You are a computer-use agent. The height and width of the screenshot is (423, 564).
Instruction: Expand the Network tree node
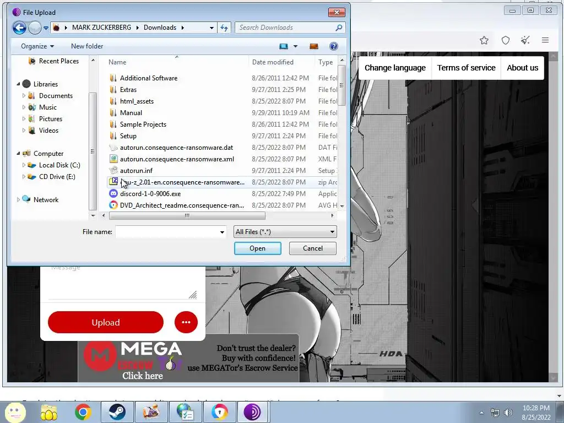(x=18, y=199)
